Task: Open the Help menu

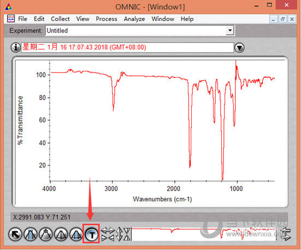Action: 187,19
